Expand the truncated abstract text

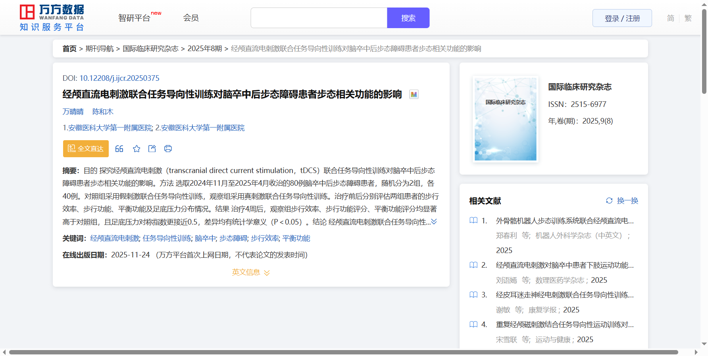click(x=434, y=222)
